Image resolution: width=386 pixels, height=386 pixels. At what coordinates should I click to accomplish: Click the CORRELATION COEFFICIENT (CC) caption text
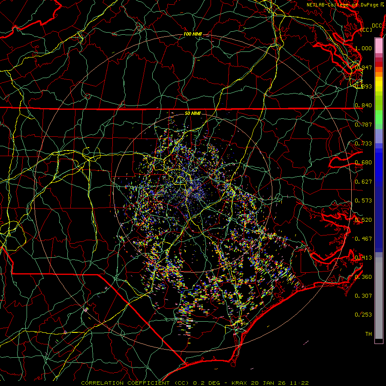pyautogui.click(x=135, y=383)
